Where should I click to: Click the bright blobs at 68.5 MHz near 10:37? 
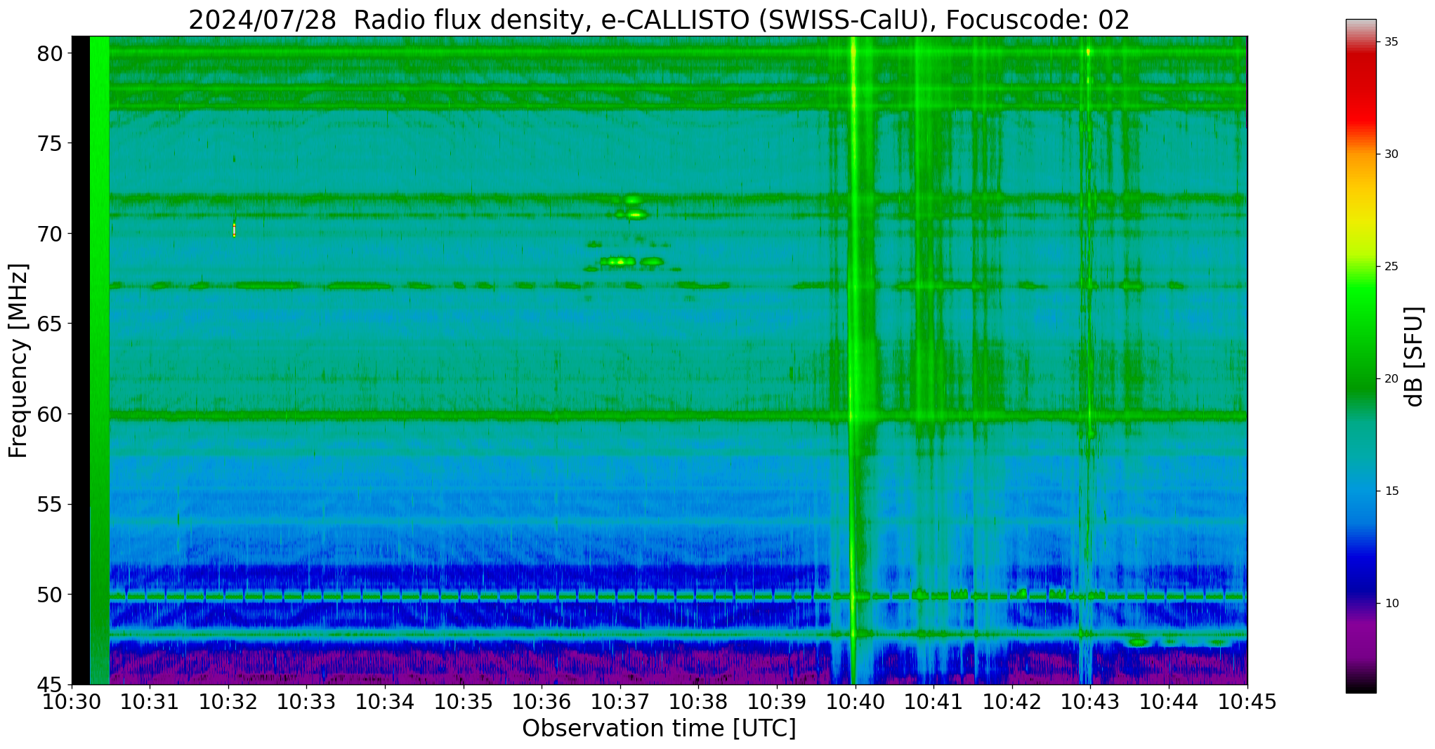pyautogui.click(x=631, y=261)
